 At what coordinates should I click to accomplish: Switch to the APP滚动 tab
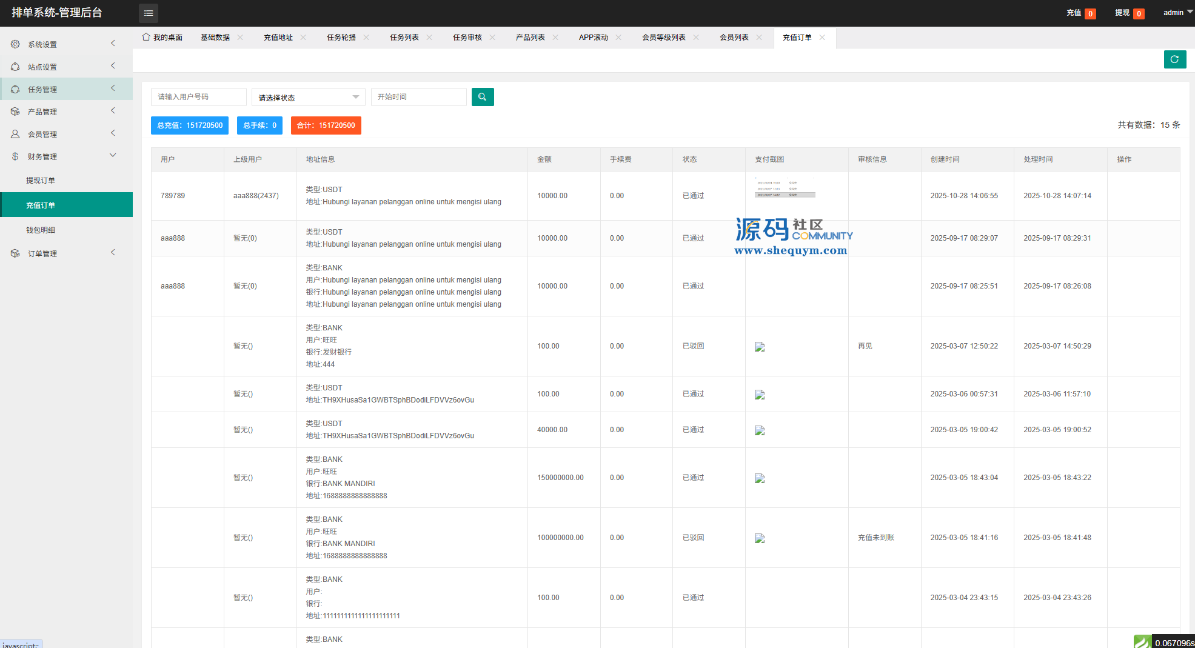(x=593, y=38)
